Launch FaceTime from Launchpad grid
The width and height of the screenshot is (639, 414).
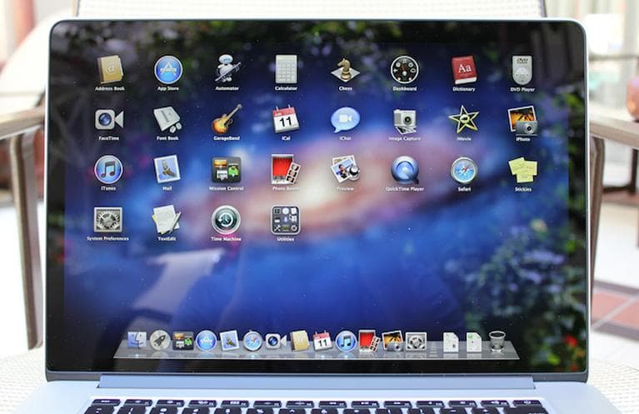pyautogui.click(x=109, y=120)
